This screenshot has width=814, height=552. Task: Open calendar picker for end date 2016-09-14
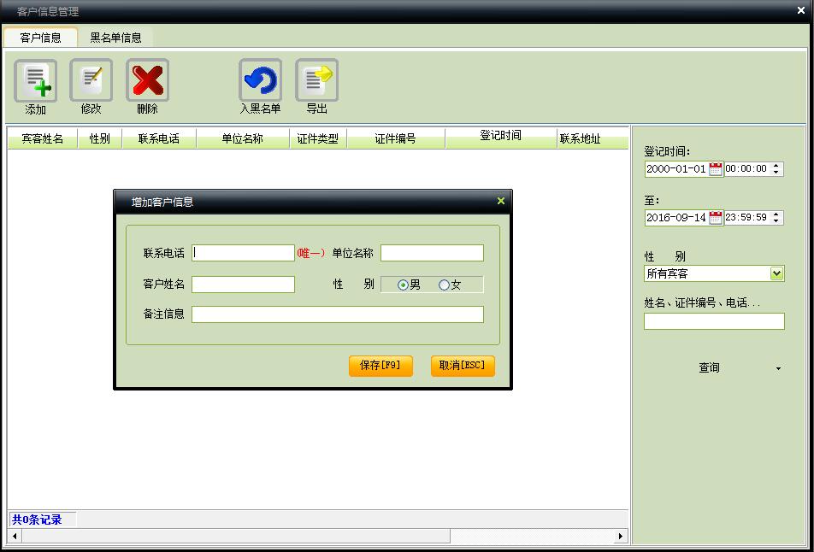716,218
